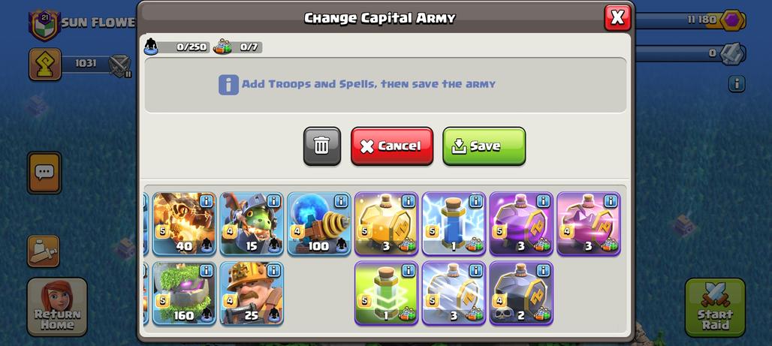Select the Lightning spell bottle card

454,224
